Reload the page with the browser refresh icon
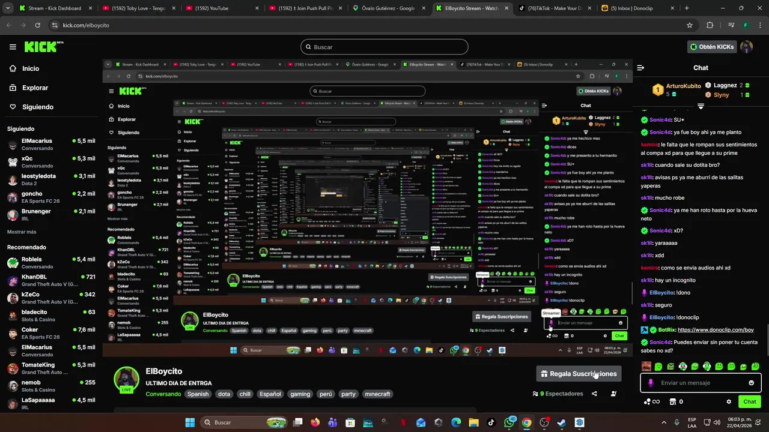This screenshot has width=769, height=432. click(37, 25)
